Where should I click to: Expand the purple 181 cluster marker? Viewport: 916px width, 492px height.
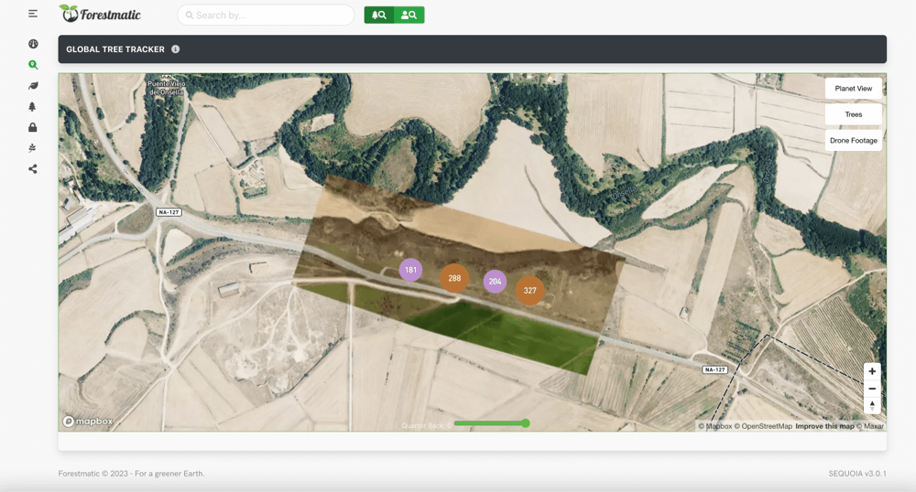(410, 270)
